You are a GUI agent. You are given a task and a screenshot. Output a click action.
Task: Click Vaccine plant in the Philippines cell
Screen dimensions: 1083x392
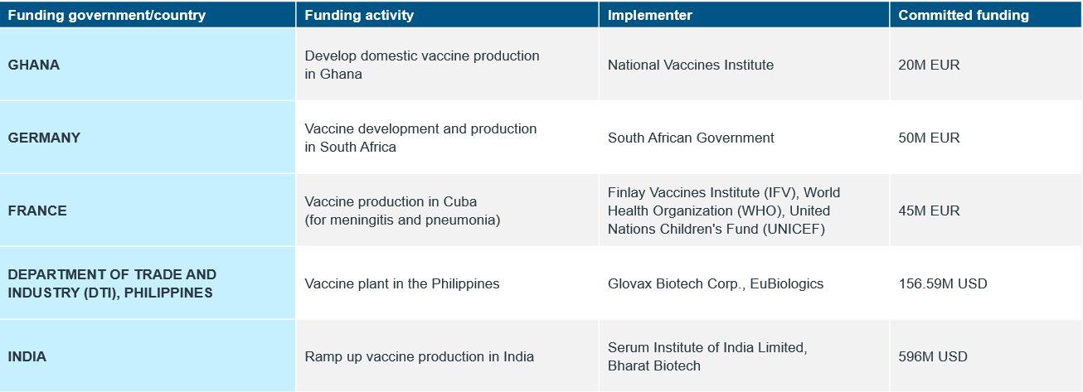(448, 283)
